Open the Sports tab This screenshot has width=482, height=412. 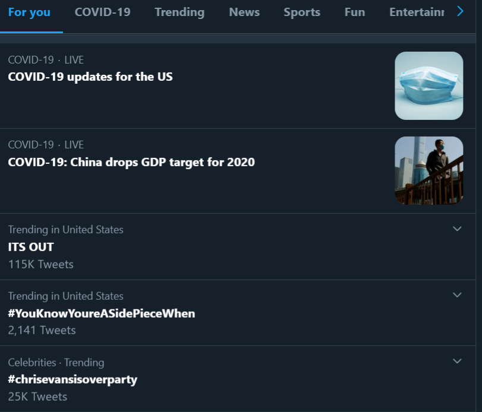pos(301,12)
